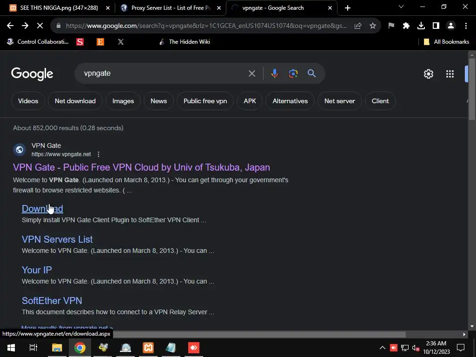Viewport: 476px width, 357px height.
Task: Filter results by Images
Action: point(123,101)
